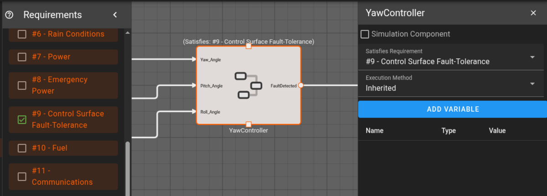547x196 pixels.
Task: Open the Requirements help icon
Action: pos(9,15)
